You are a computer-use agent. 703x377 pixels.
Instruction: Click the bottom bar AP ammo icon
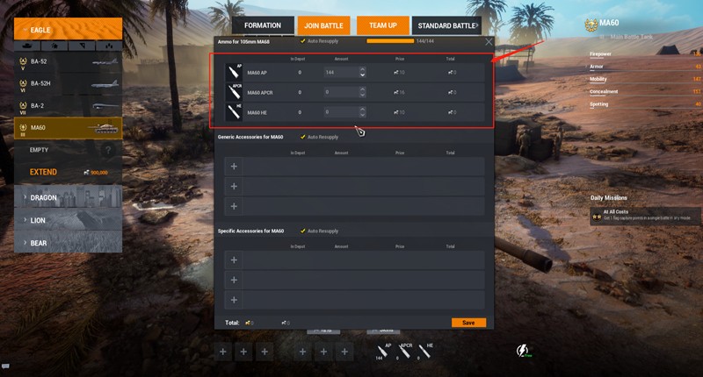(x=382, y=352)
